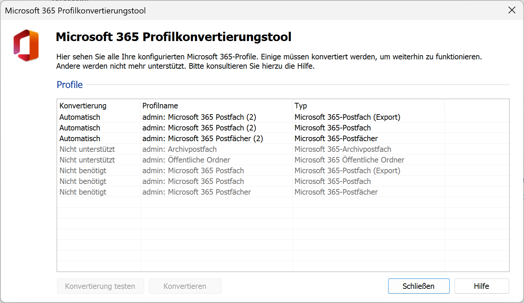The image size is (524, 303).
Task: Select the Automatisch row with type Postfach (Export)
Action: [199, 117]
